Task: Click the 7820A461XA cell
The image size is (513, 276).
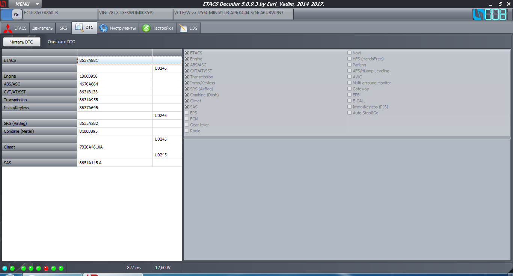Action: coord(115,147)
